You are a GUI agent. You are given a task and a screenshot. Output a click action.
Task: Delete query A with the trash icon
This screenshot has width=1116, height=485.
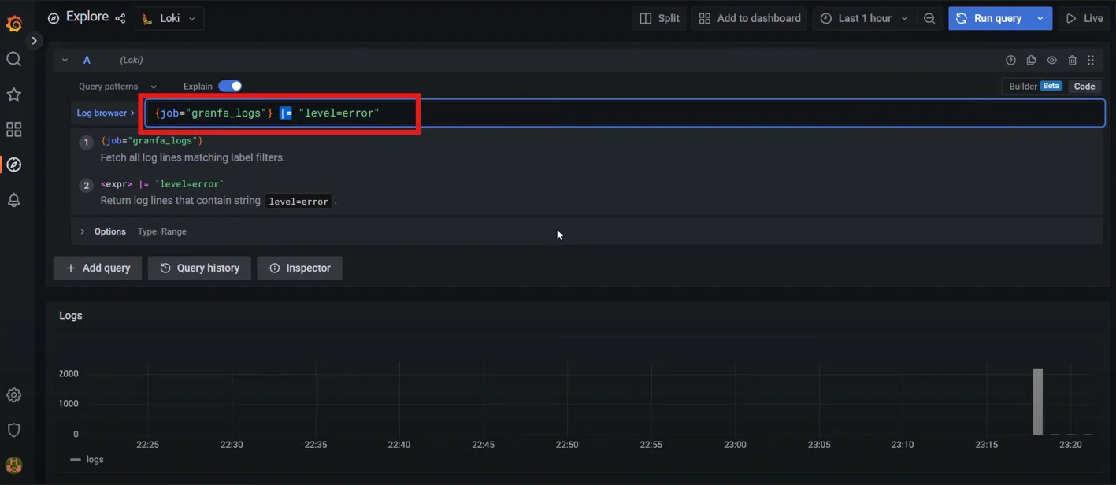(1072, 59)
